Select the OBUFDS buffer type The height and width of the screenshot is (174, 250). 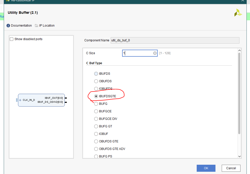point(96,81)
